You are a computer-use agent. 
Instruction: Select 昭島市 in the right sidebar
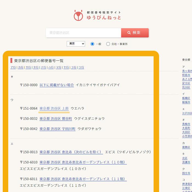[x=186, y=75]
